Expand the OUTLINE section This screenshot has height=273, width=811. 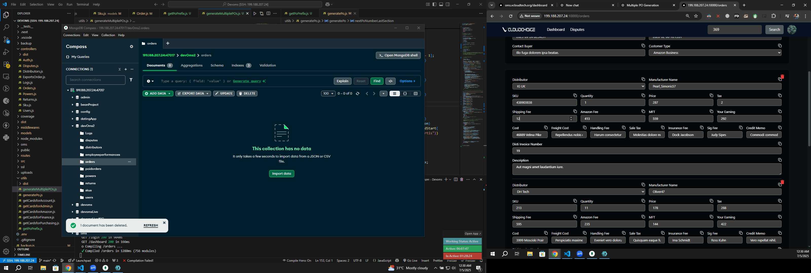[24, 249]
